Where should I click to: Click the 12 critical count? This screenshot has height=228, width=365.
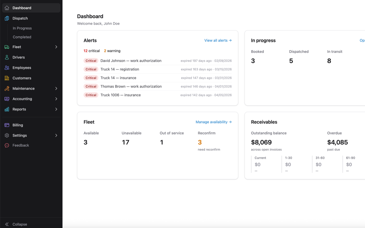92,51
